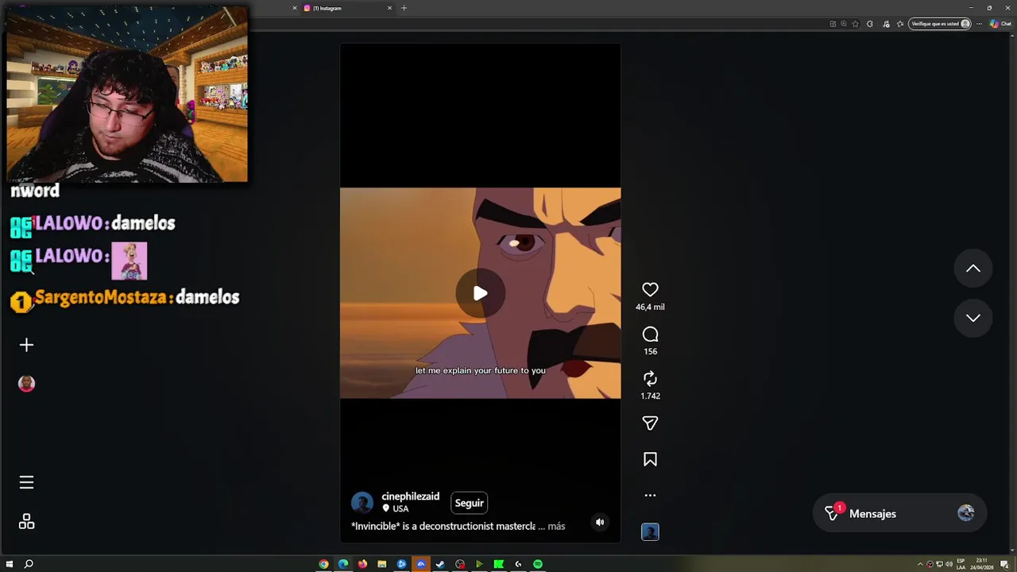Open the zoom magnifier in the address bar
This screenshot has height=572, width=1017.
(x=844, y=24)
